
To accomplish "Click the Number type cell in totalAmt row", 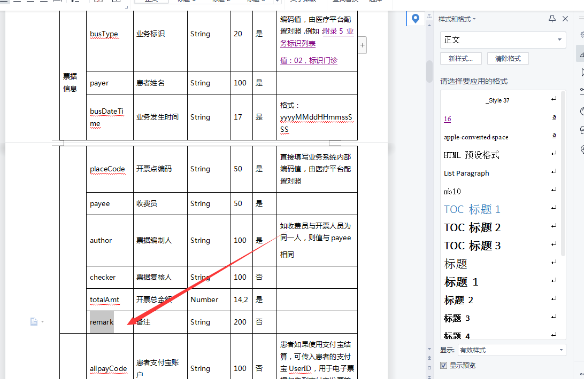I will click(x=209, y=299).
